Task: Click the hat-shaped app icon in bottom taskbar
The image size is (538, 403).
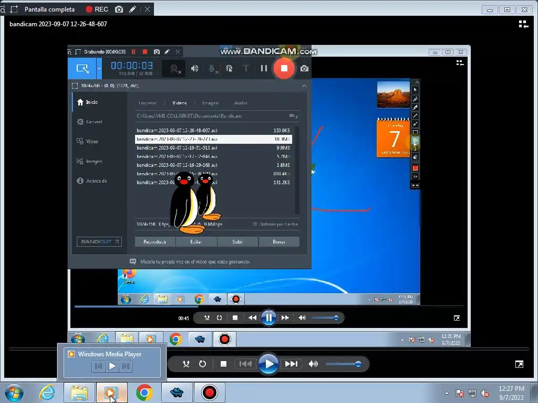Action: (x=177, y=393)
